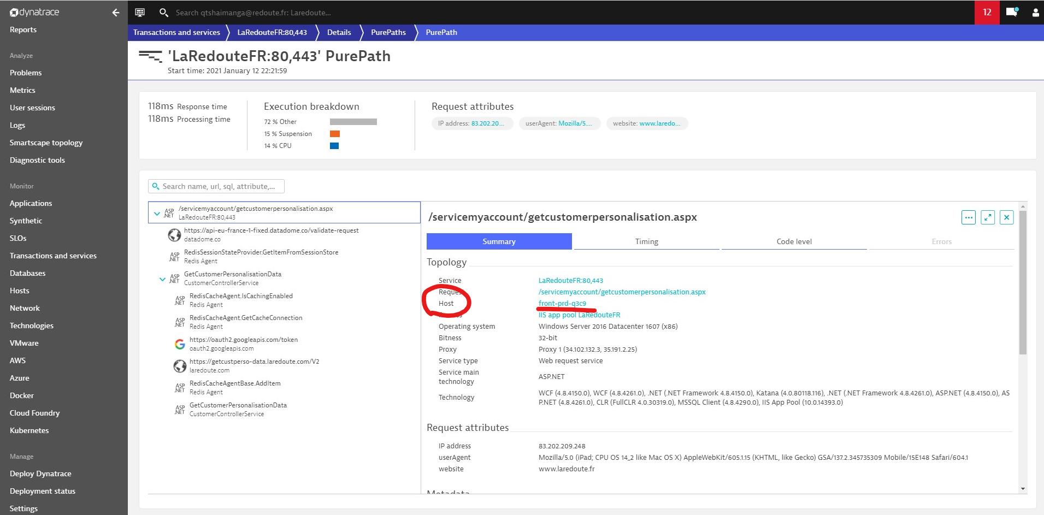The image size is (1044, 515).
Task: Click the more options ellipsis button
Action: pyautogui.click(x=968, y=217)
